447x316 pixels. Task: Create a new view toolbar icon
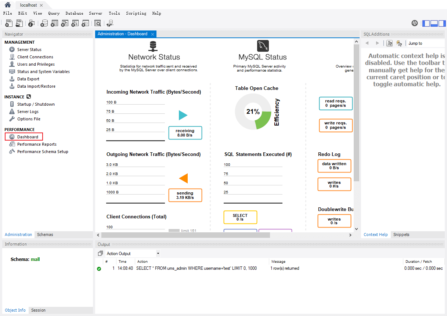click(65, 23)
